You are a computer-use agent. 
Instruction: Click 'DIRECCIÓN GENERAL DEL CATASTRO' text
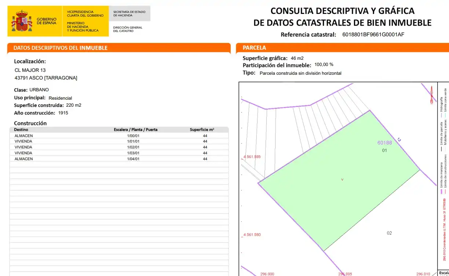click(x=127, y=29)
